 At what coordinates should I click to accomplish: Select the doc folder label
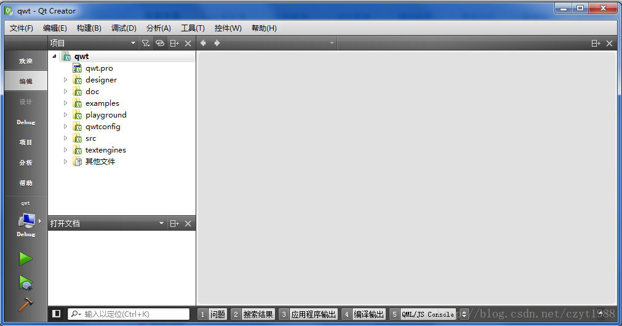click(92, 92)
